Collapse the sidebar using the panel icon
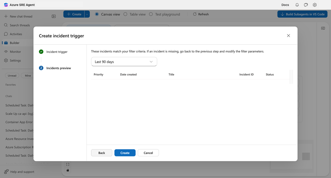This screenshot has width=331, height=178. click(x=54, y=16)
